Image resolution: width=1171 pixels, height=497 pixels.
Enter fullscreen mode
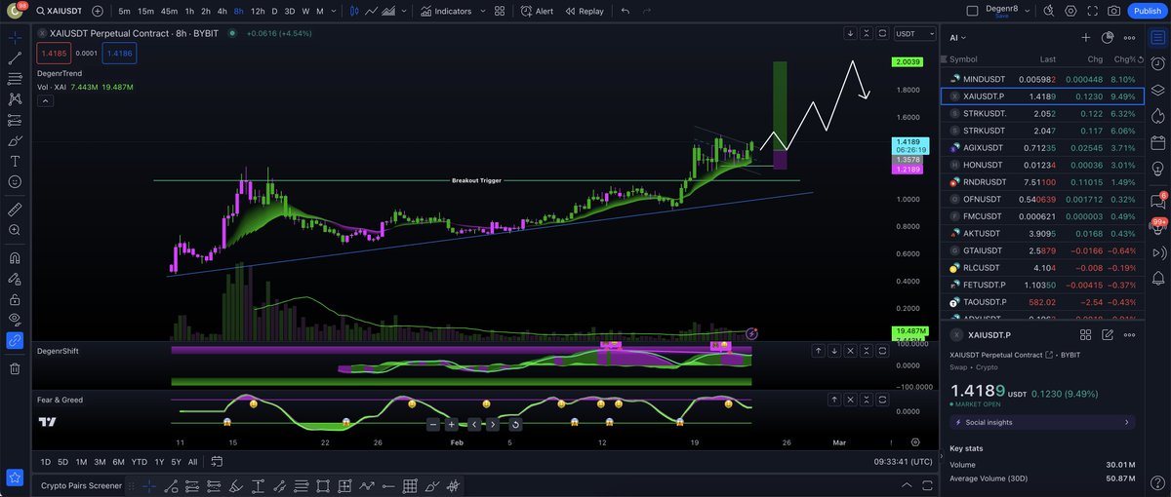[1092, 11]
